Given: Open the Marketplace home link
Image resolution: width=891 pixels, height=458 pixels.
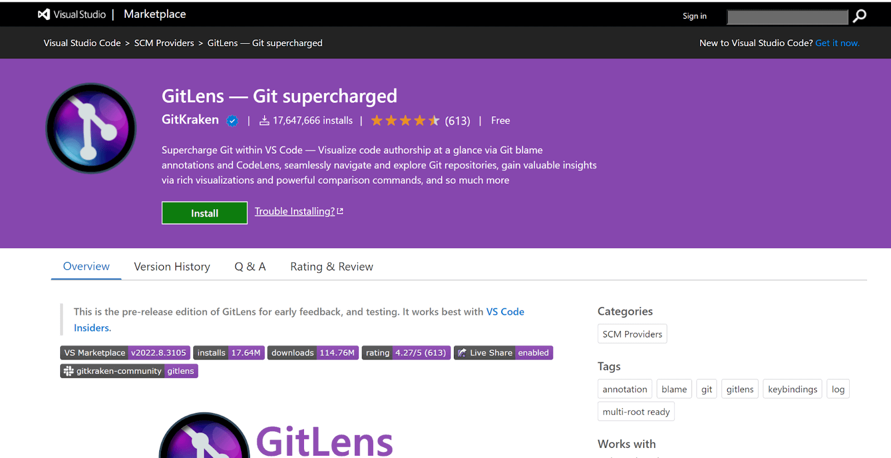Looking at the screenshot, I should click(x=155, y=14).
